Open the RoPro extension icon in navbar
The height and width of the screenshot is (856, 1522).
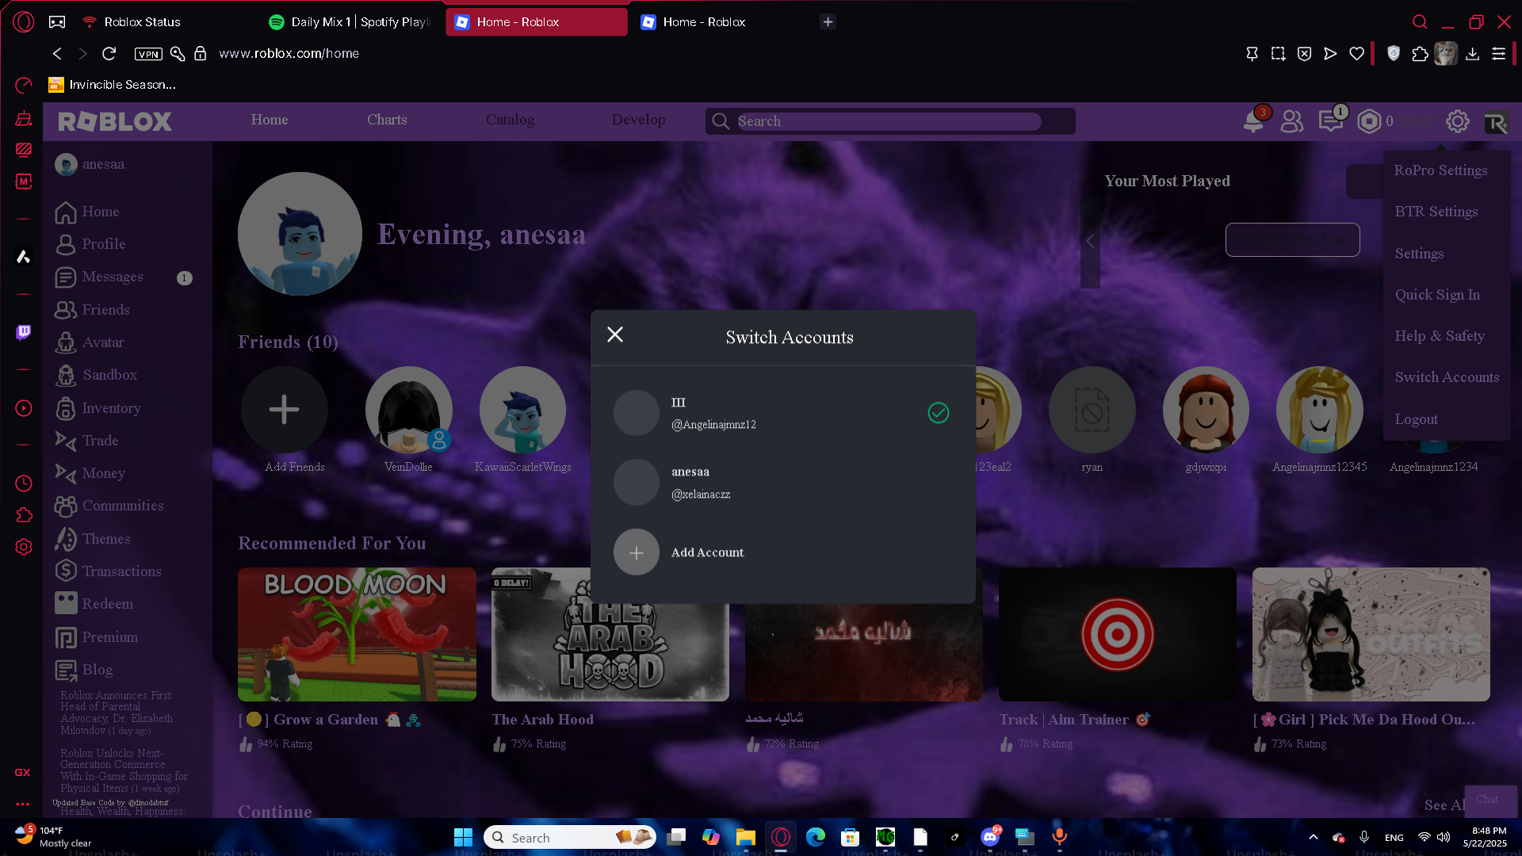click(x=1496, y=123)
